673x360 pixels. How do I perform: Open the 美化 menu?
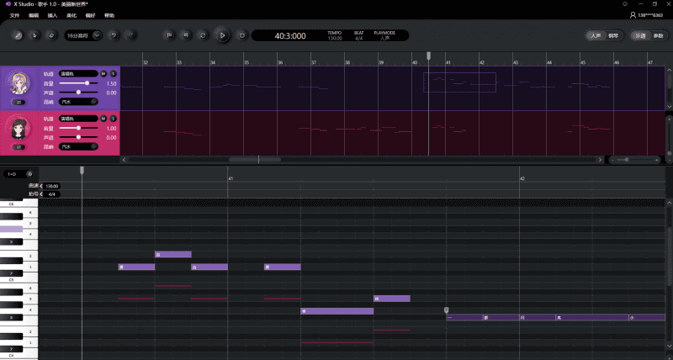72,15
